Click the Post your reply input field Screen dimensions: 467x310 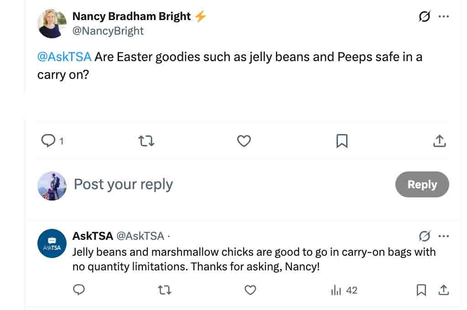coord(123,184)
